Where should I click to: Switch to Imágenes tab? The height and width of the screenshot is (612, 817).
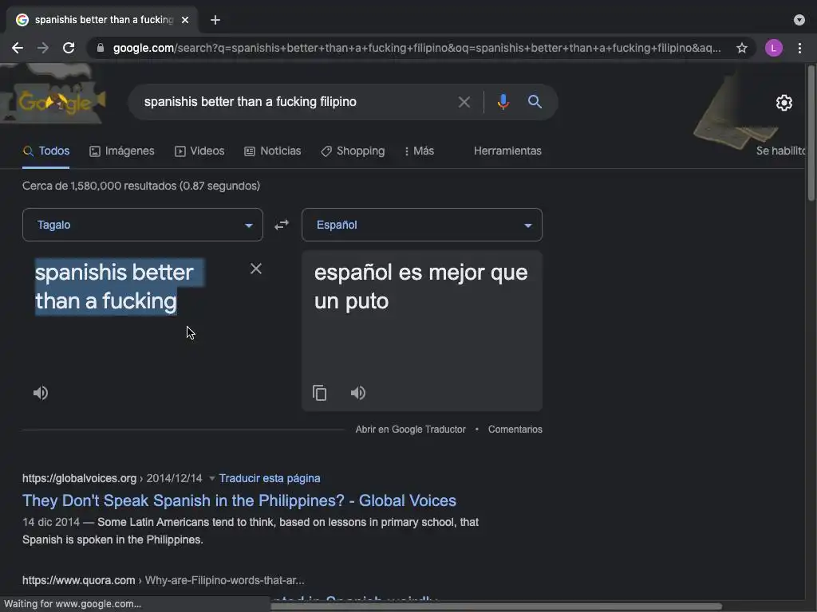122,151
